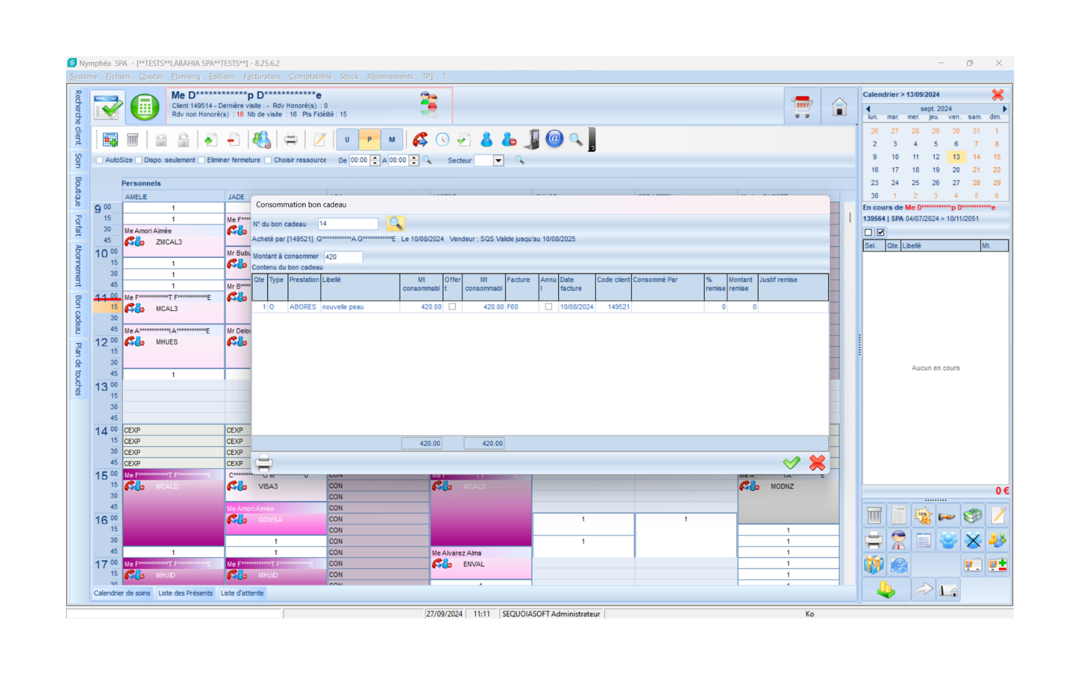Click the mobile phone toolbar icon
This screenshot has width=1080, height=675.
[532, 140]
